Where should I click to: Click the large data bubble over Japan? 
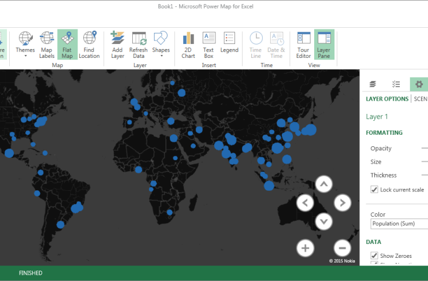310,130
